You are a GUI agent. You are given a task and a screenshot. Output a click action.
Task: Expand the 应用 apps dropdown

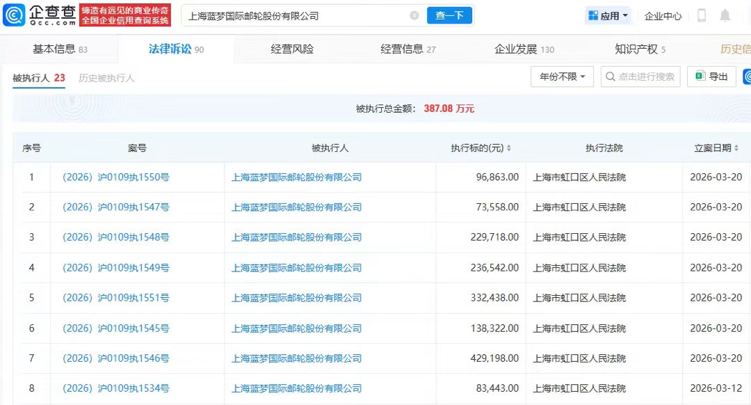click(608, 15)
